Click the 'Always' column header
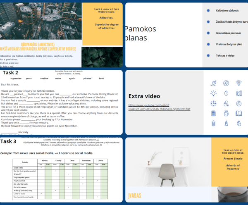 coord(45,161)
